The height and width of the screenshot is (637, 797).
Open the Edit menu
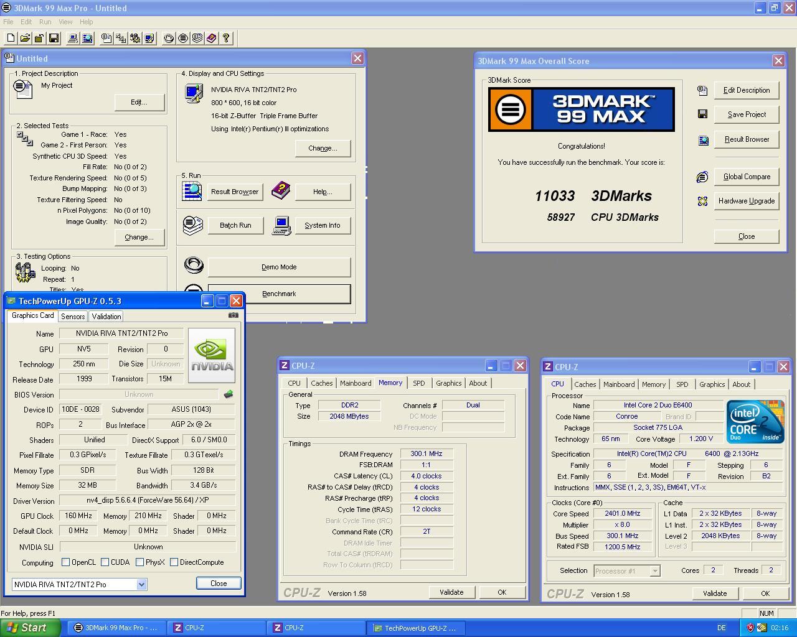(26, 22)
